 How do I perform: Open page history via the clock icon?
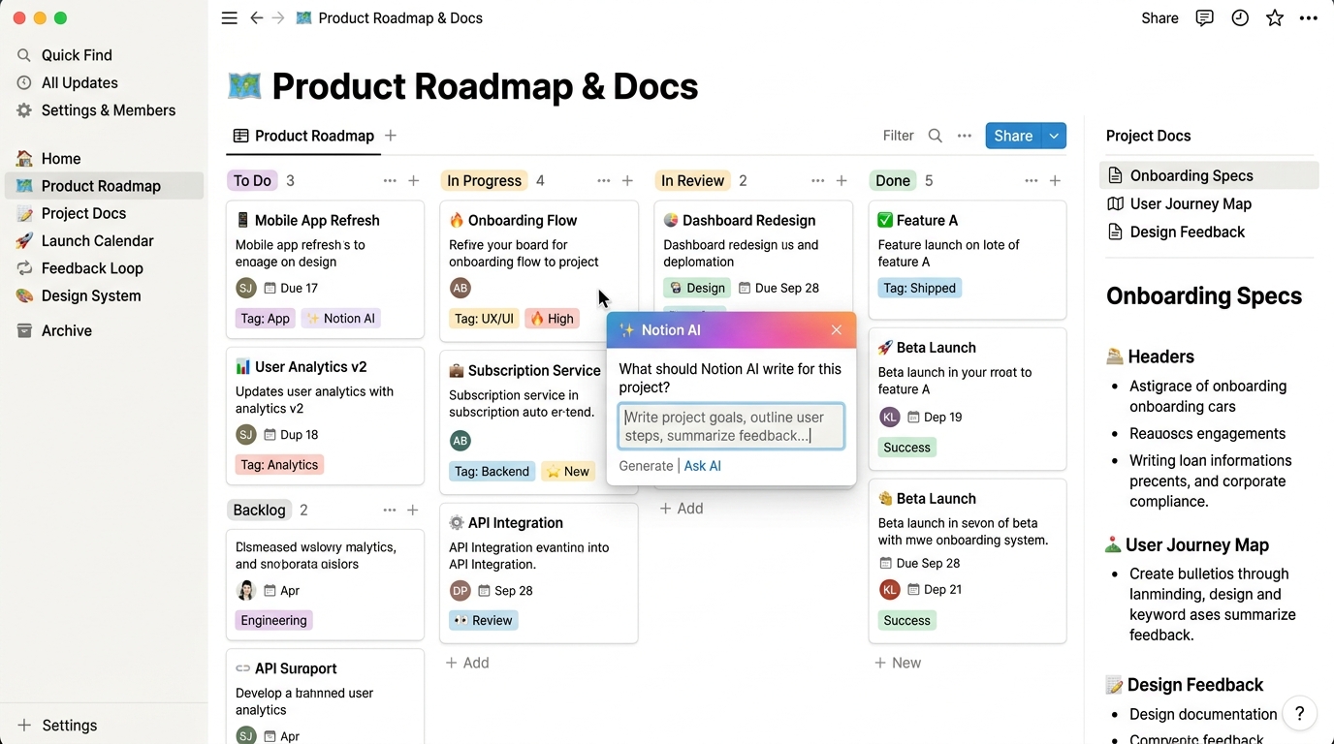pos(1240,18)
